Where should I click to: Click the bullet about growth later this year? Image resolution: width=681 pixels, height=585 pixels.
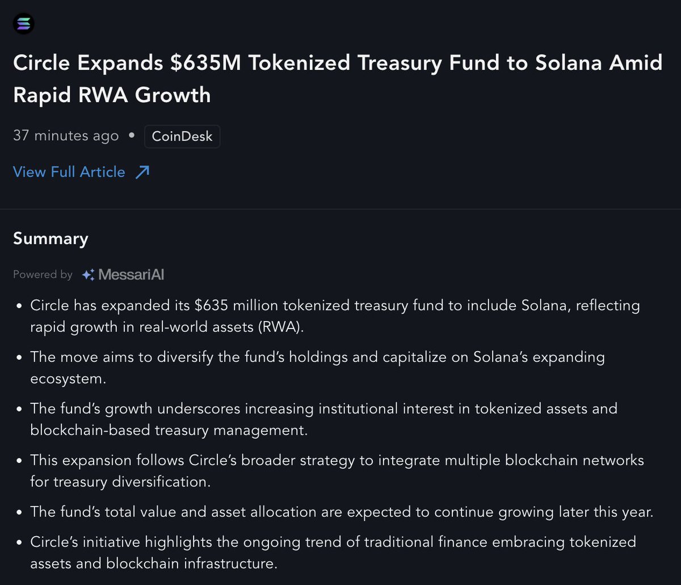[x=342, y=512]
